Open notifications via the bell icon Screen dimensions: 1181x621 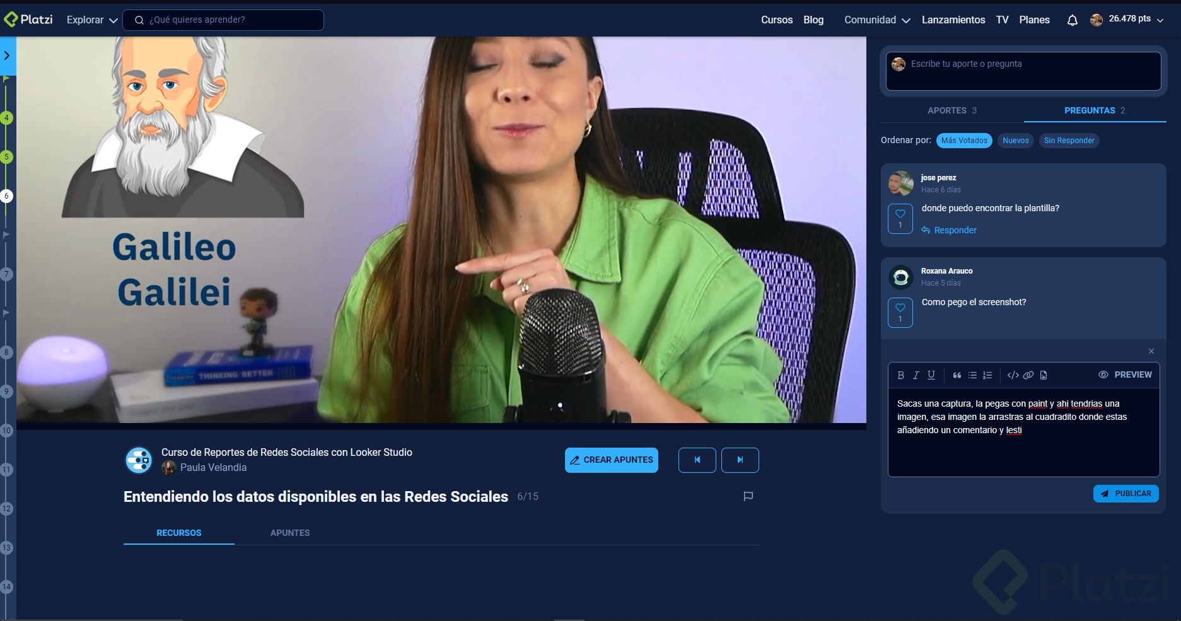pos(1071,20)
